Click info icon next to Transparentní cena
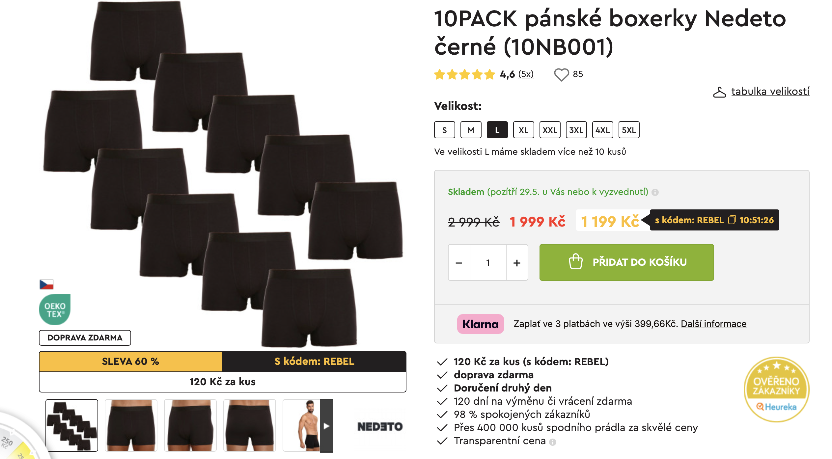 click(x=553, y=442)
